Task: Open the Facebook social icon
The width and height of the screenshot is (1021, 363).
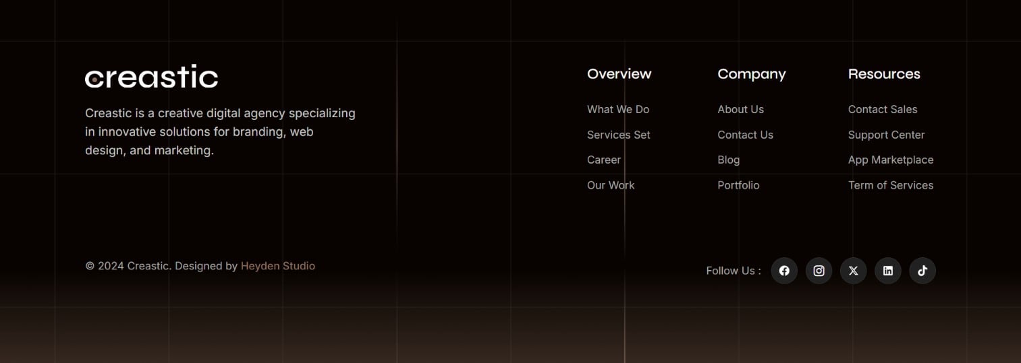Action: [784, 271]
